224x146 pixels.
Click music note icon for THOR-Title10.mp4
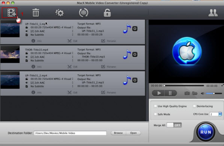coord(127,55)
